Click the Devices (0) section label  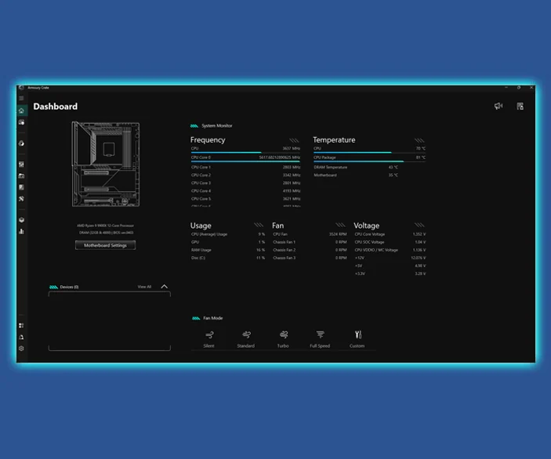(69, 287)
